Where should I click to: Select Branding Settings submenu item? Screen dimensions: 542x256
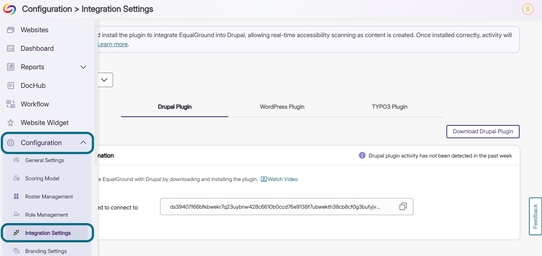[47, 251]
